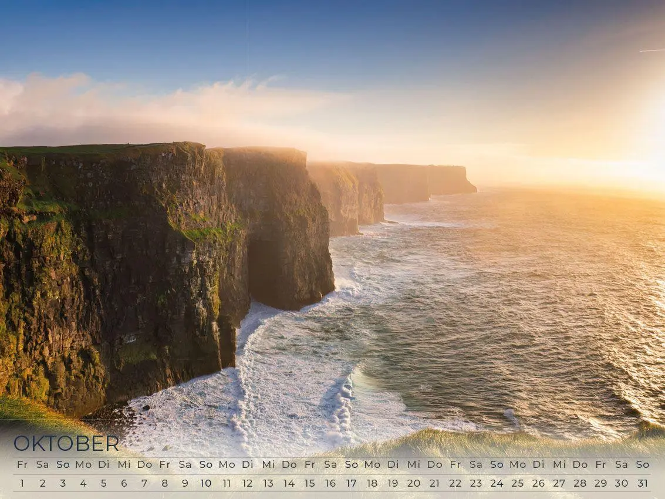
Task: Select date number 11
Action: point(227,483)
